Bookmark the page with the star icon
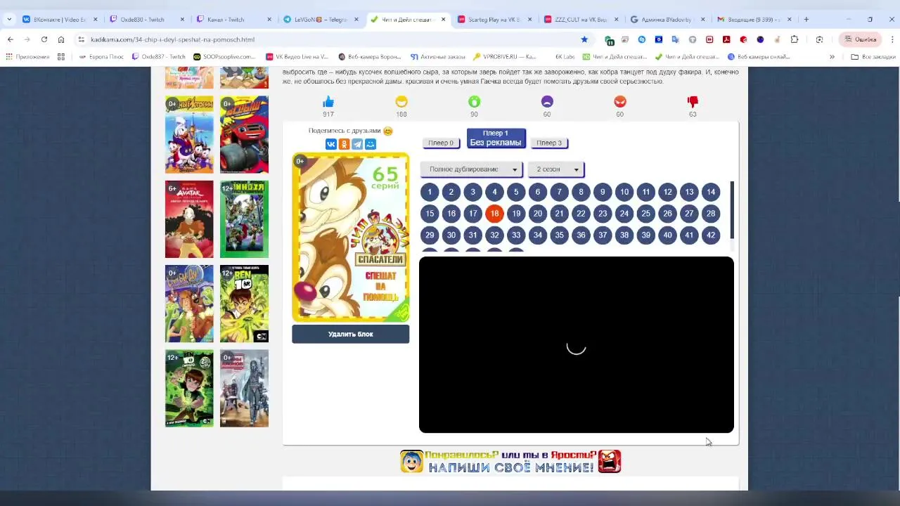This screenshot has height=506, width=900. coord(584,39)
